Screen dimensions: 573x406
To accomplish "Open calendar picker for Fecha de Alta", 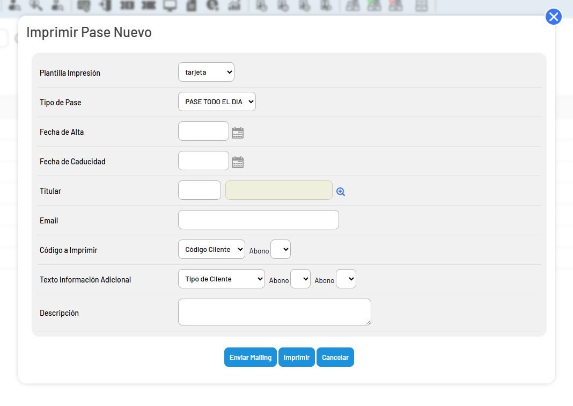I will pyautogui.click(x=238, y=133).
